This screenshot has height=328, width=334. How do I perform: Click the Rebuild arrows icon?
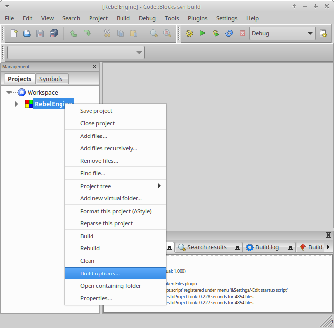click(229, 33)
